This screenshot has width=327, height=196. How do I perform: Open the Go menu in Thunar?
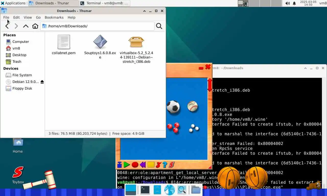(x=38, y=17)
